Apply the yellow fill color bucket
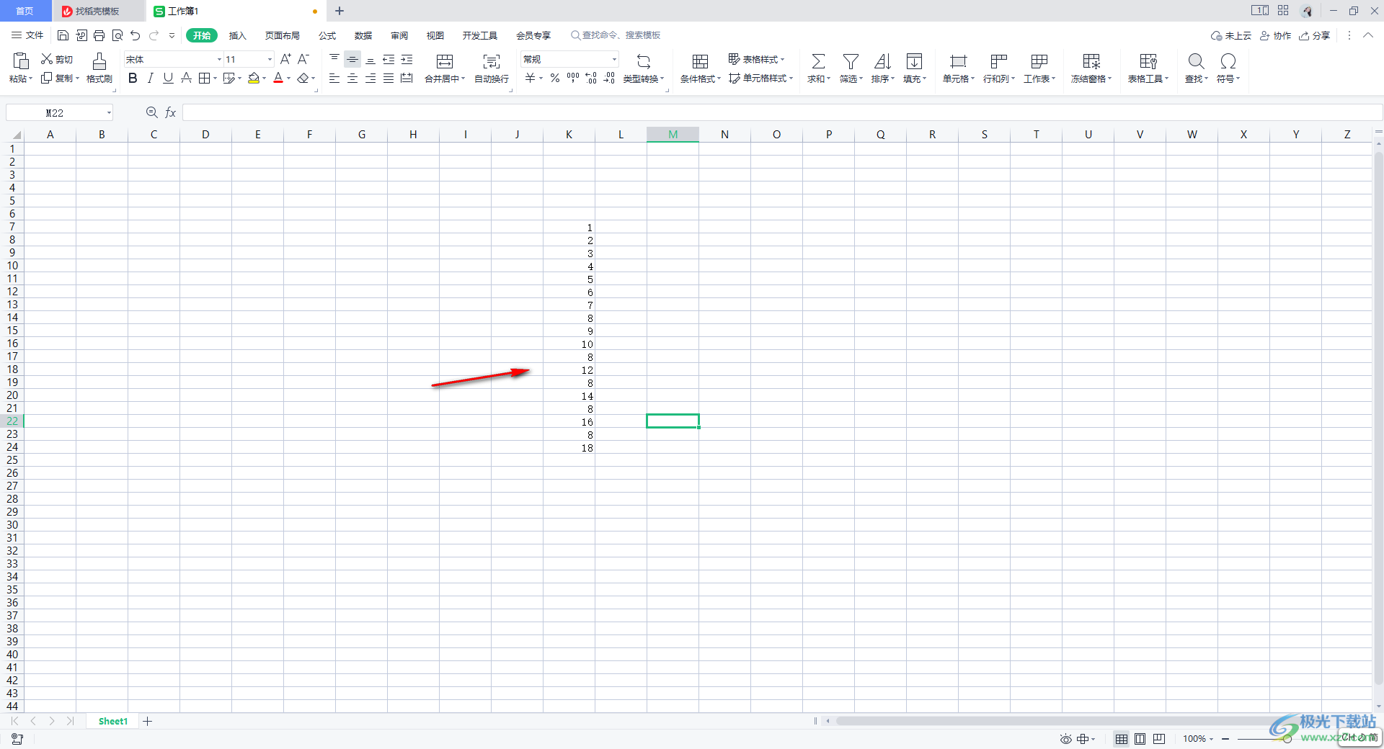Image resolution: width=1384 pixels, height=749 pixels. pos(253,78)
